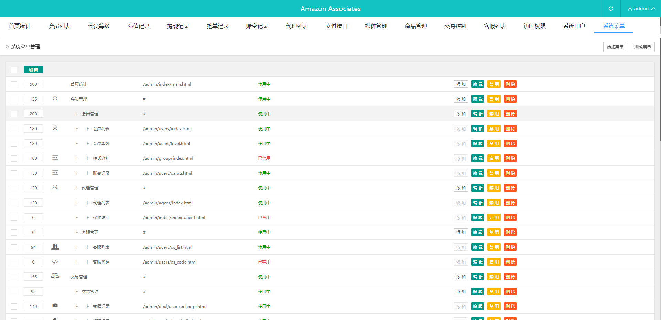Click the scales icon in 交易管理 row

[x=55, y=276]
